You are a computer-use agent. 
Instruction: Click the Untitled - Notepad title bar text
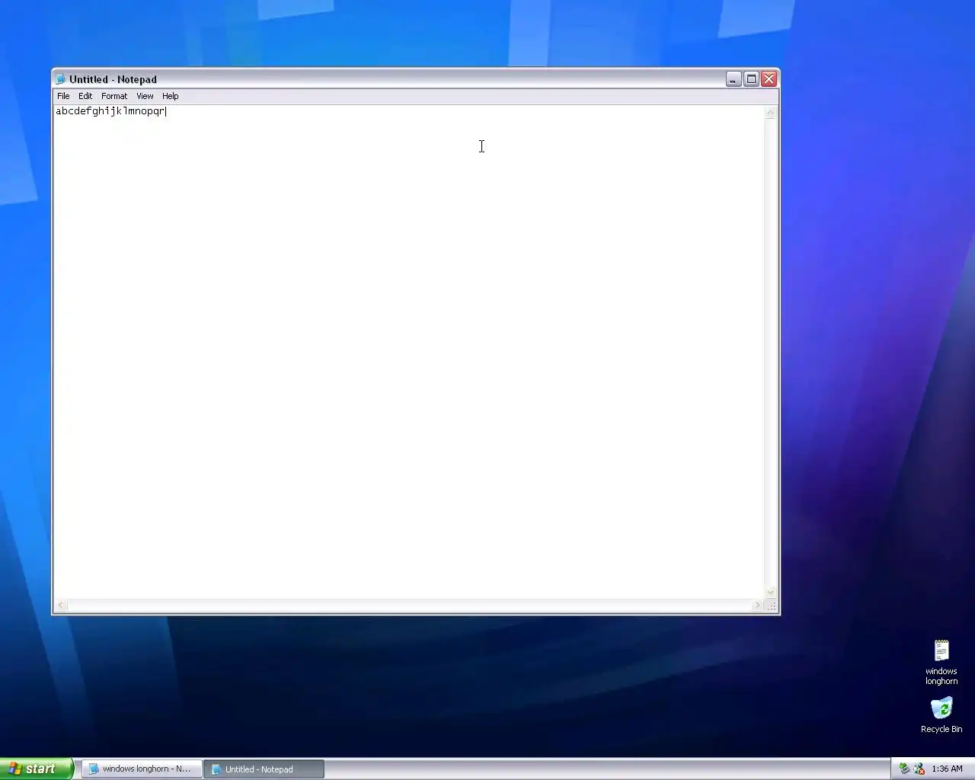(x=113, y=79)
